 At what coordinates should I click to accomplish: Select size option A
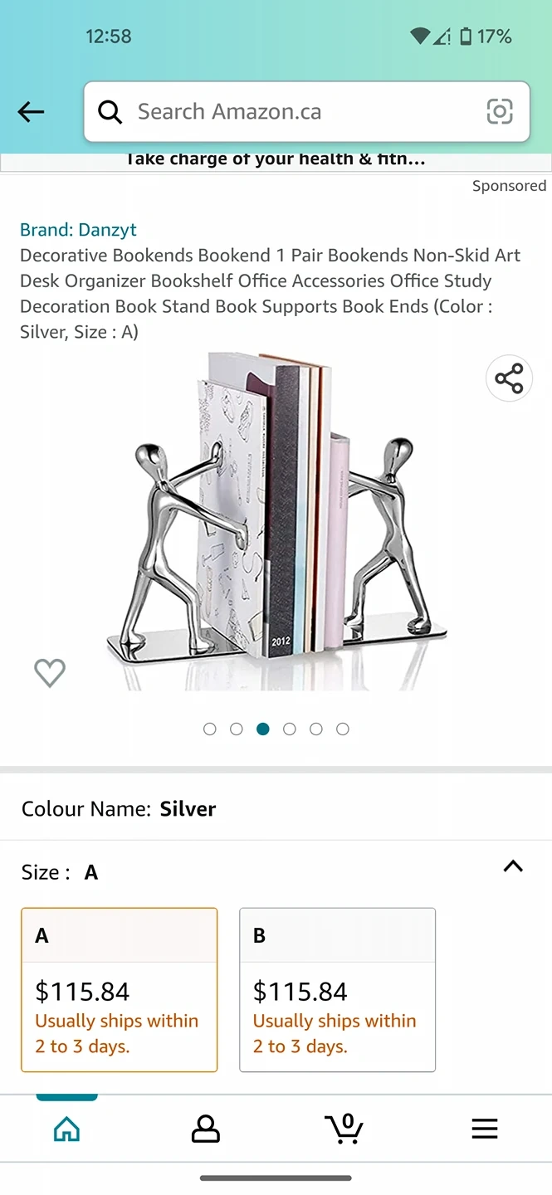[x=120, y=990]
